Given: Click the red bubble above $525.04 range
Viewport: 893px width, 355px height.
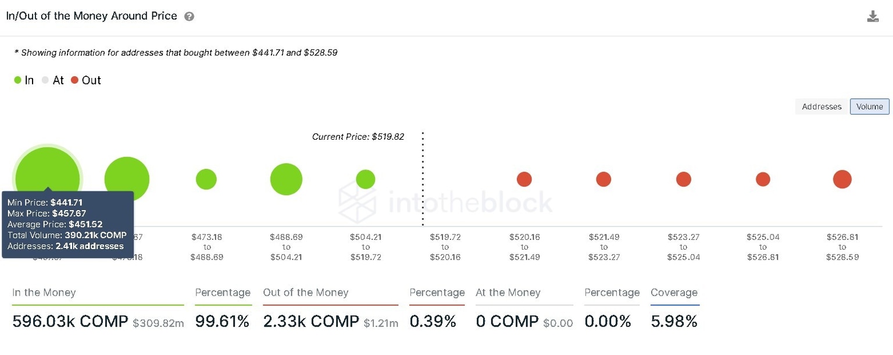Looking at the screenshot, I should [763, 179].
